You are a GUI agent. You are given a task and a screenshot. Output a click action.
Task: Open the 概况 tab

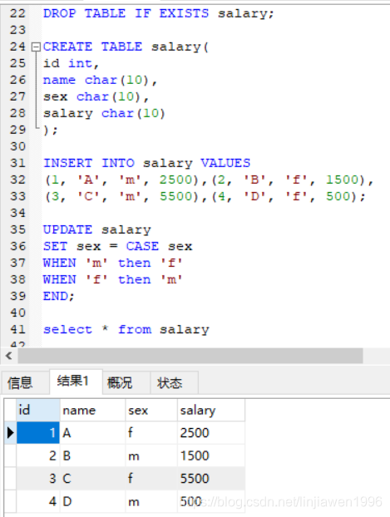126,383
